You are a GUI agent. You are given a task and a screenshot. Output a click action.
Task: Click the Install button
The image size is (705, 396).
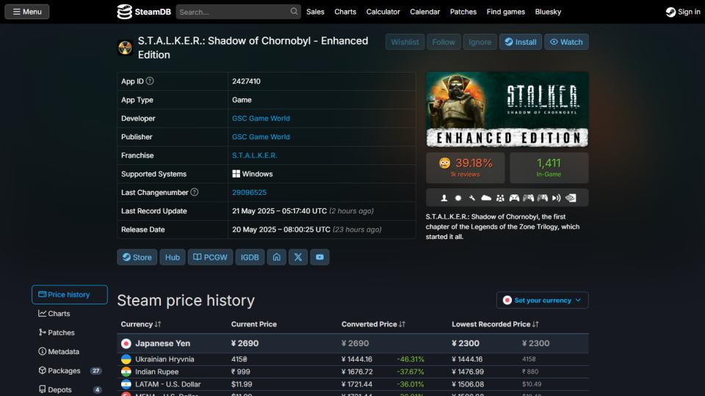pos(520,42)
